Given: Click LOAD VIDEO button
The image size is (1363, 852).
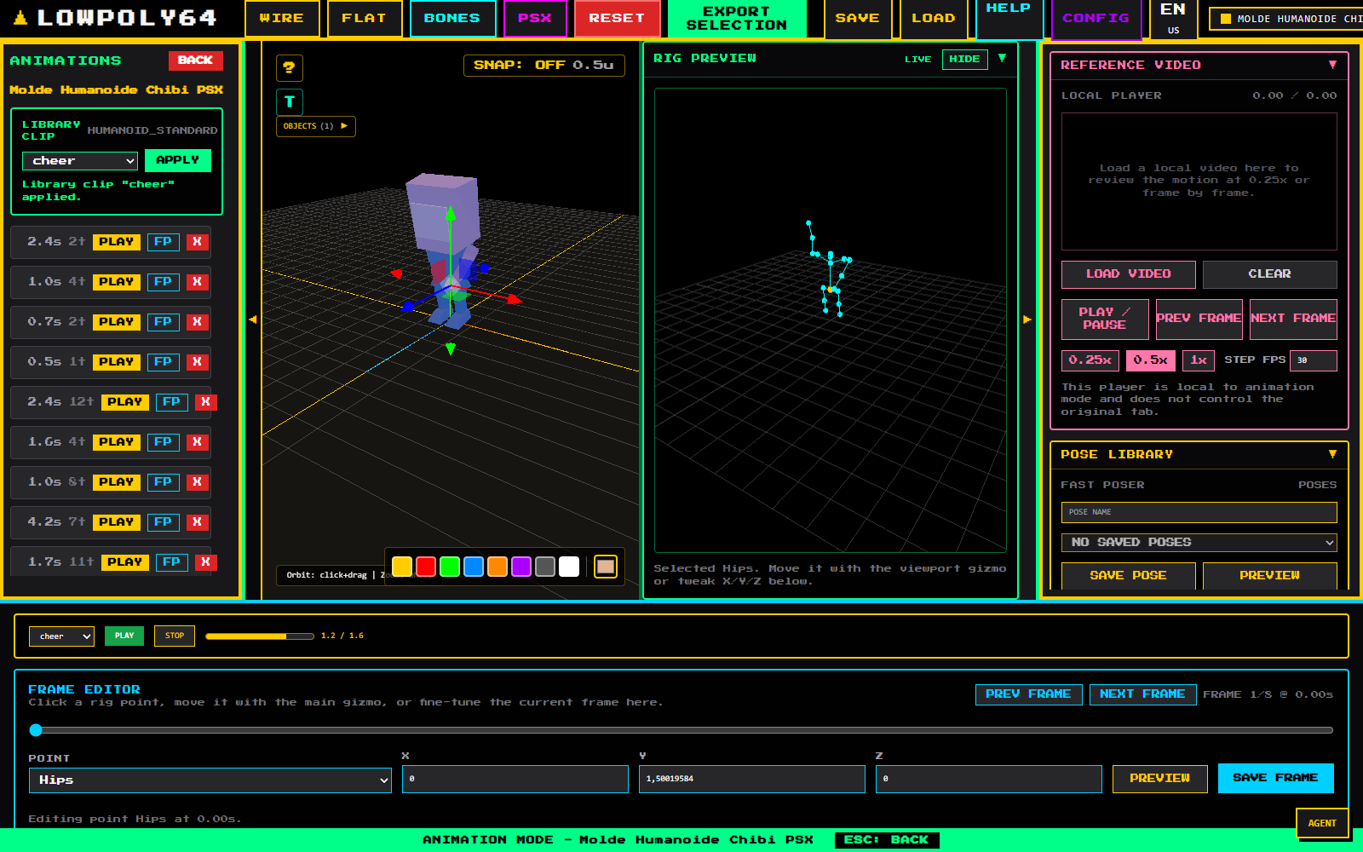Looking at the screenshot, I should 1128,274.
